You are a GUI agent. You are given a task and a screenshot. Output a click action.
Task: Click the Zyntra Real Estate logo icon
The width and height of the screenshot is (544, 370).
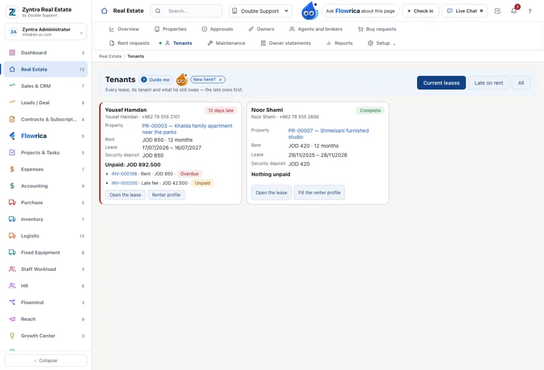pyautogui.click(x=12, y=12)
